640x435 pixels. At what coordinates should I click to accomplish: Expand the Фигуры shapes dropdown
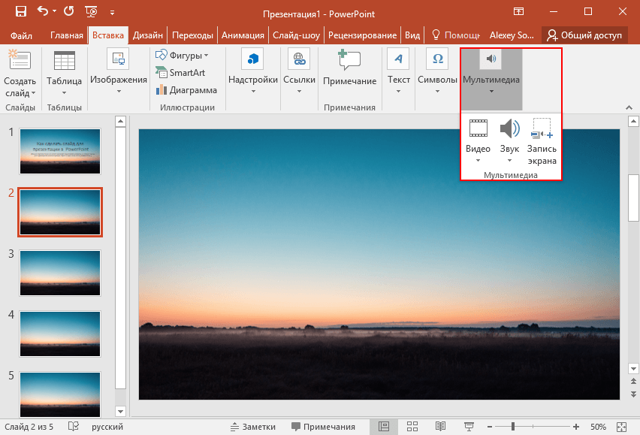point(182,56)
